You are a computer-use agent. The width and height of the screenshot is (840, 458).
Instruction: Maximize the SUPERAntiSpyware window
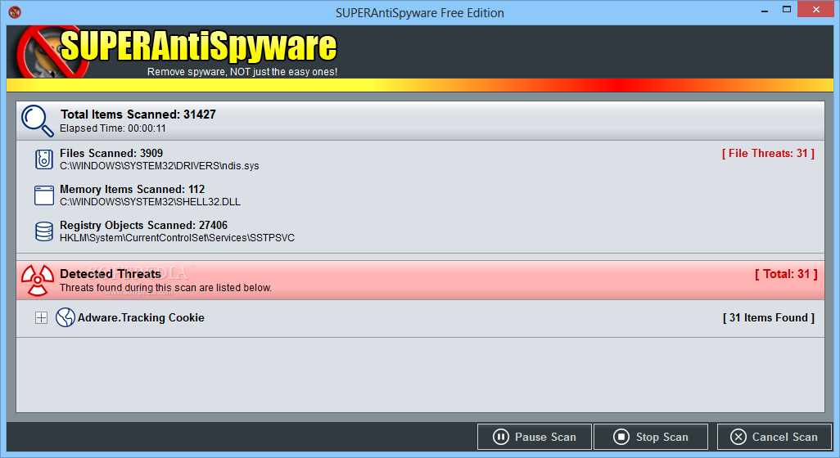(x=787, y=10)
